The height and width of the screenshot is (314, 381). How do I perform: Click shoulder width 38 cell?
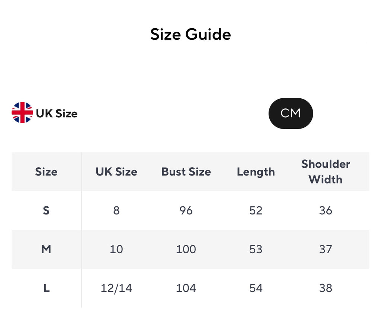[326, 288]
